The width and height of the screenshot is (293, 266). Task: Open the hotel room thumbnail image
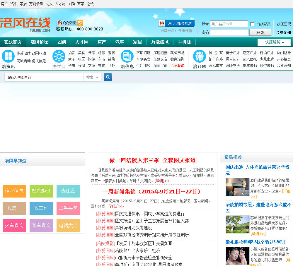[237, 187]
